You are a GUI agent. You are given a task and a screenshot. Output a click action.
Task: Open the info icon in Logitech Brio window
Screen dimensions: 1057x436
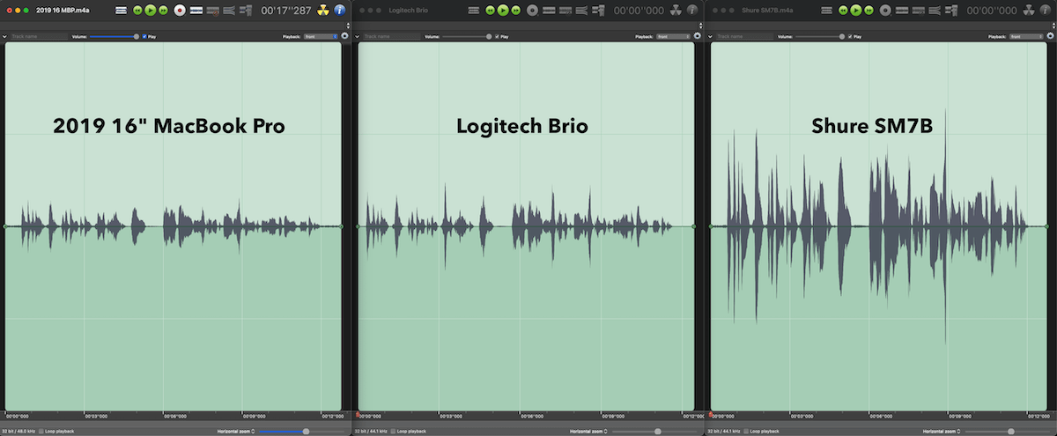(x=691, y=11)
